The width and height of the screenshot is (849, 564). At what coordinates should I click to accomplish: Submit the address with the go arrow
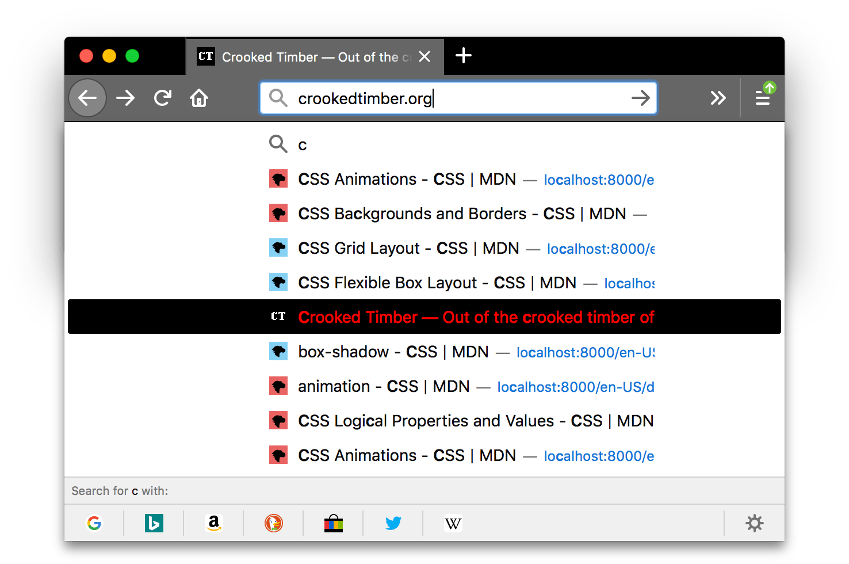point(640,98)
